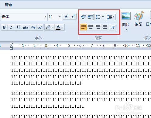151x118 pixels.
Task: Grow font size with large A button
Action: [x=67, y=17]
